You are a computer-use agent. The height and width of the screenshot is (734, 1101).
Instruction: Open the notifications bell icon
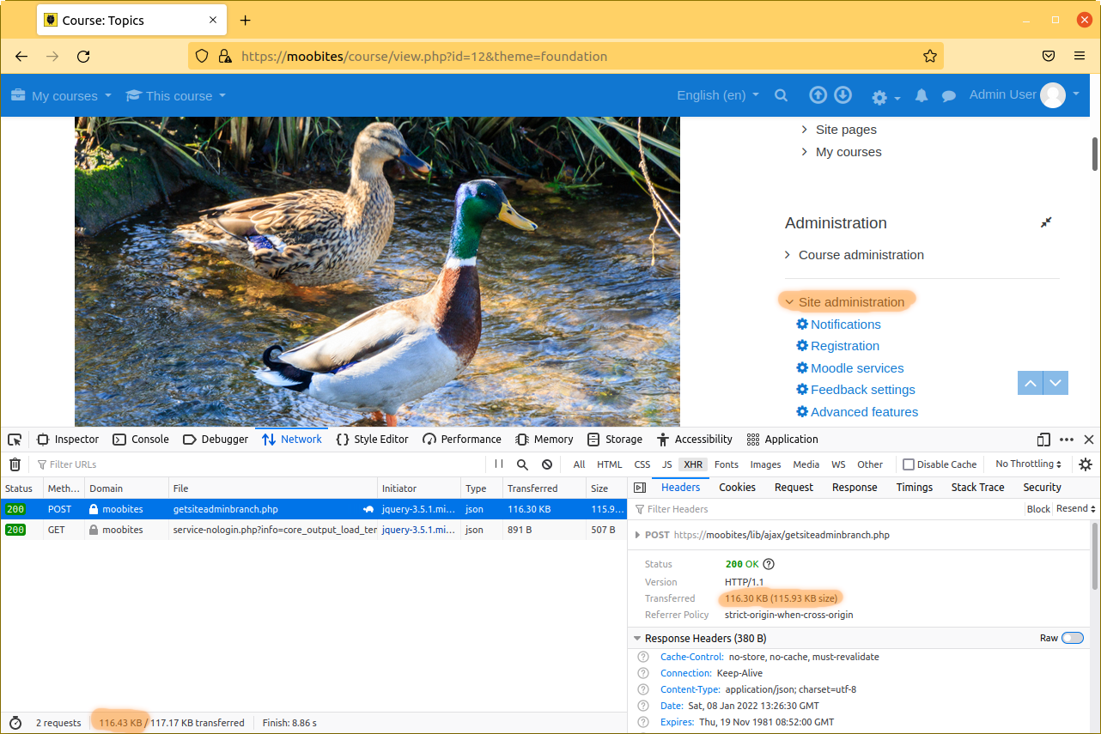click(x=922, y=96)
